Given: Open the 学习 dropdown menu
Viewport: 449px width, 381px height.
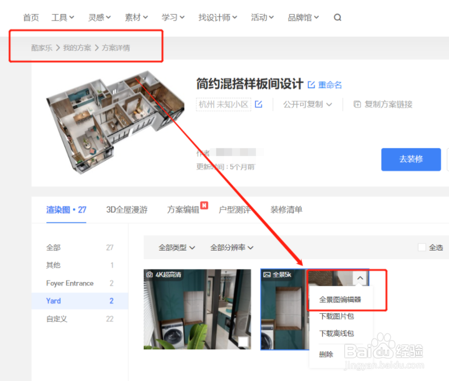Looking at the screenshot, I should point(173,18).
